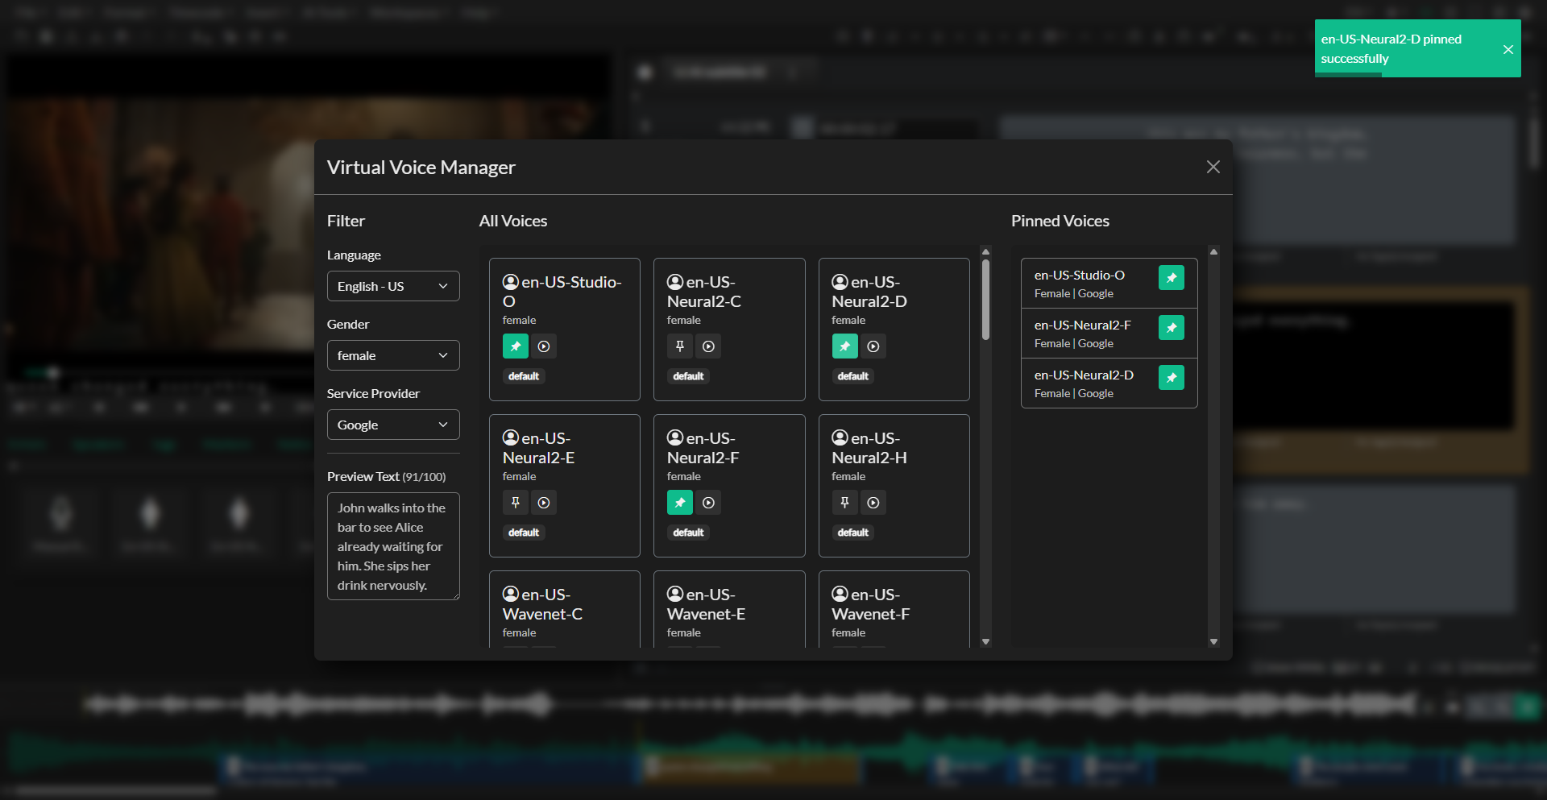Preview the en-US-Studio-O voice

[544, 346]
